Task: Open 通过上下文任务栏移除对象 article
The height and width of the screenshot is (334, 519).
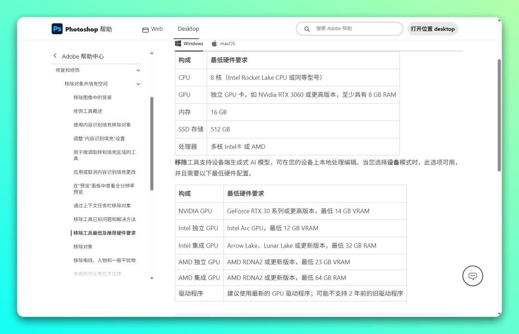Action: tap(102, 206)
